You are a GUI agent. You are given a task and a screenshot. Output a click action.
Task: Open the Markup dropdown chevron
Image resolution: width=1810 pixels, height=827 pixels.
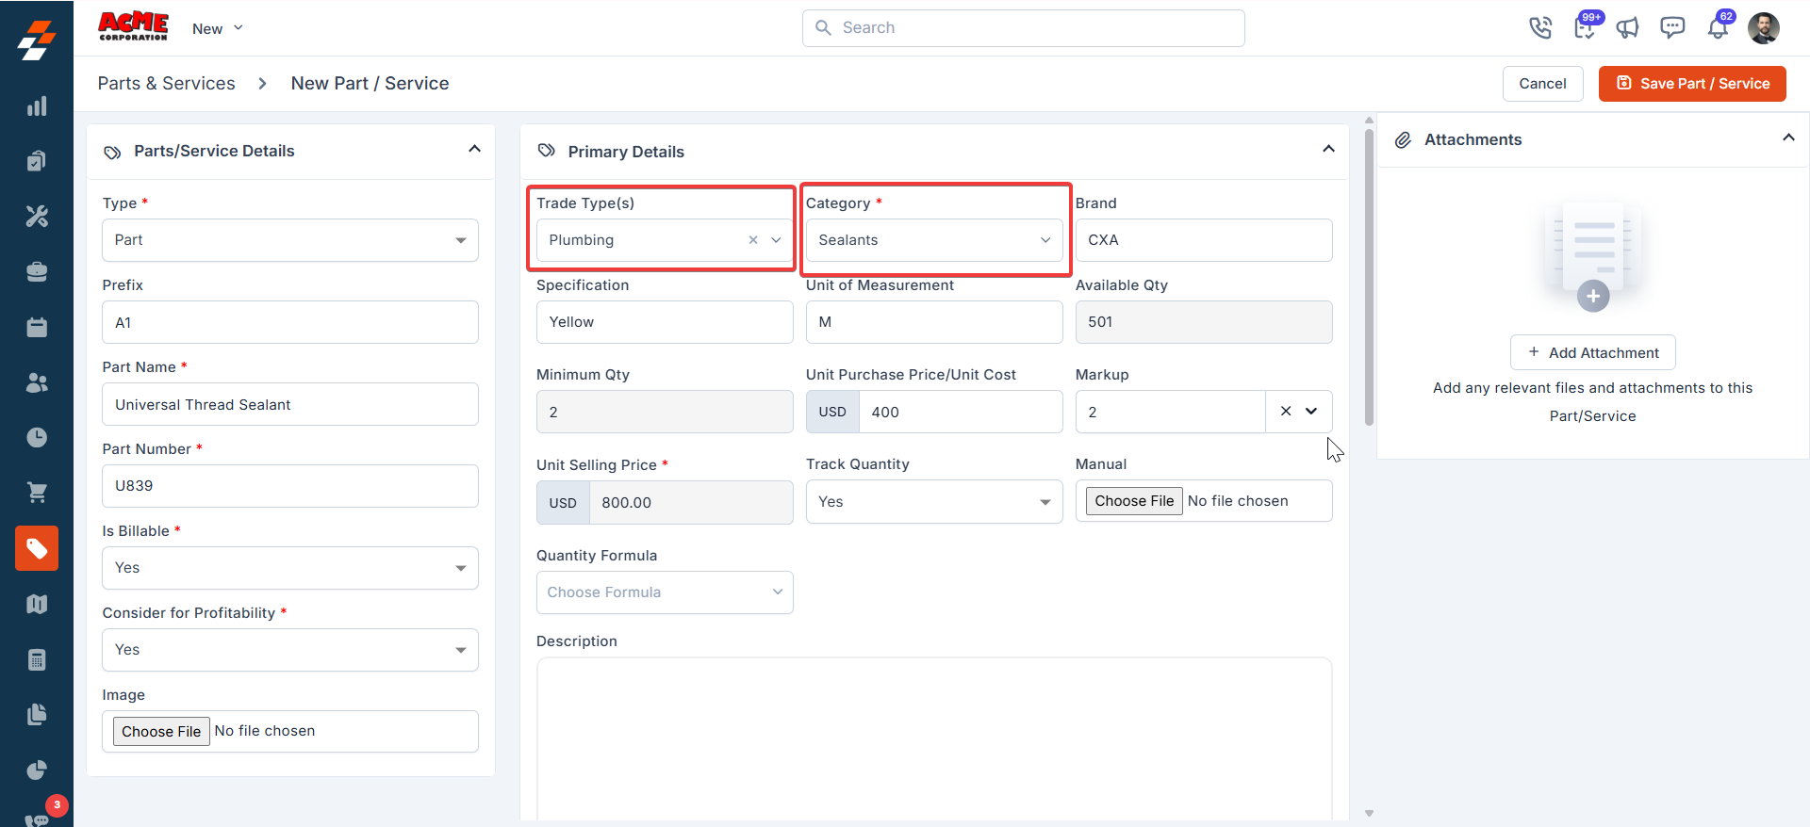coord(1311,412)
